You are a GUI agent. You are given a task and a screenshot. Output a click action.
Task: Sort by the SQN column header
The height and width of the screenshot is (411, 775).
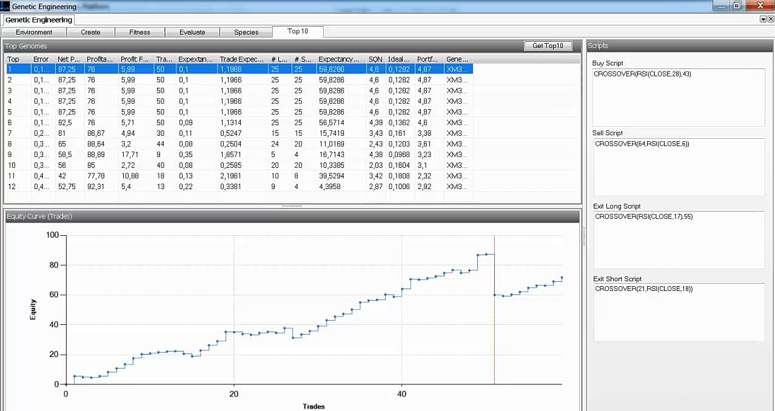tap(376, 59)
